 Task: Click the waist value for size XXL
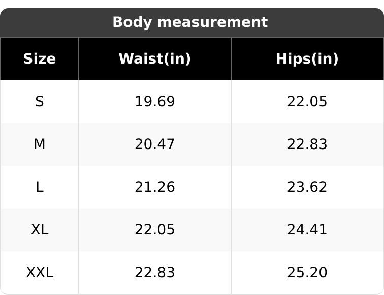pyautogui.click(x=154, y=273)
